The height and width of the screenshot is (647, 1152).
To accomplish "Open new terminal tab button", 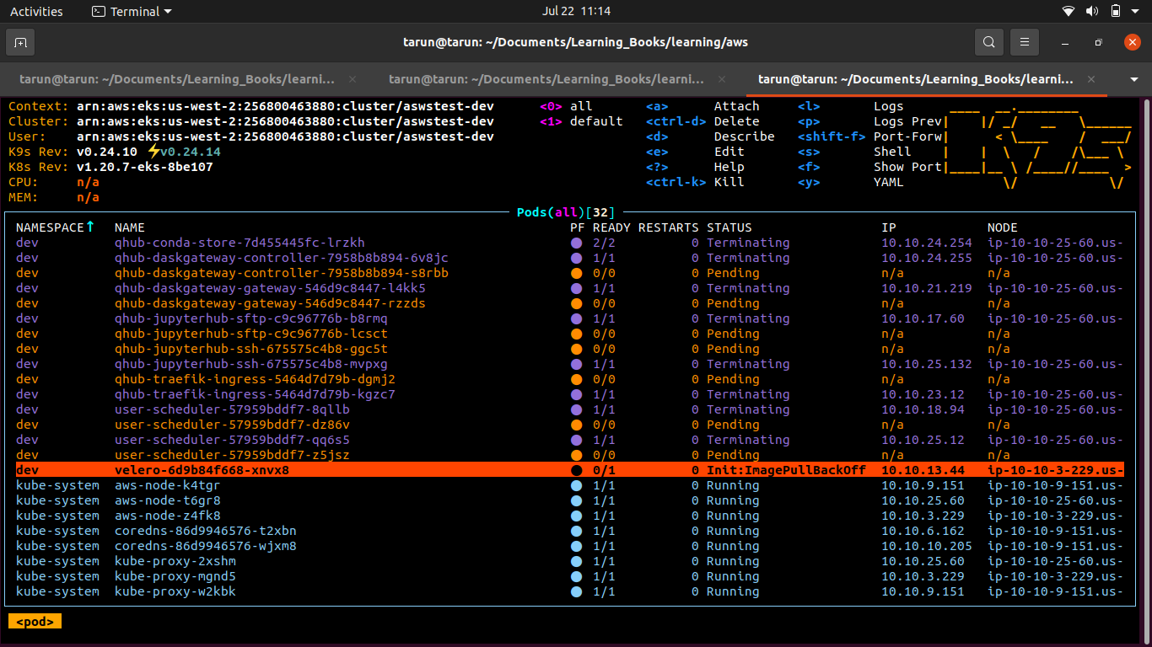I will tap(20, 42).
